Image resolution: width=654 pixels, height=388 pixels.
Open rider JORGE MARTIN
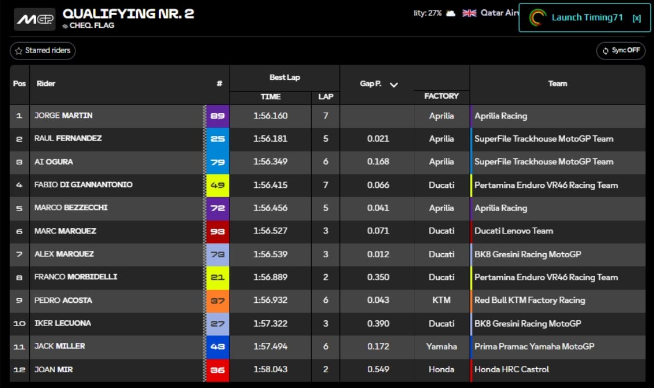tap(64, 116)
